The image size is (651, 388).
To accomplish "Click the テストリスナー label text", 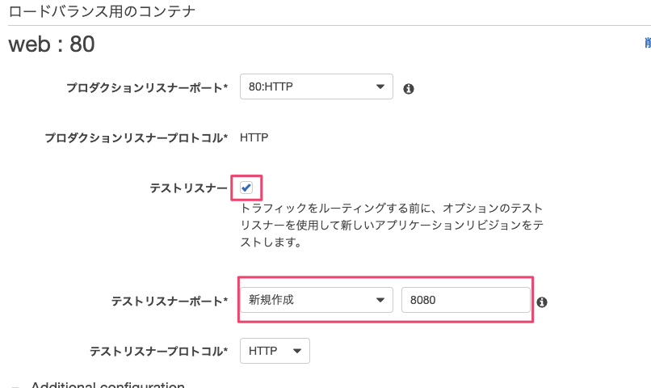I will pyautogui.click(x=189, y=188).
